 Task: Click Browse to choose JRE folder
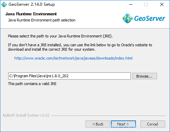[x=144, y=76]
